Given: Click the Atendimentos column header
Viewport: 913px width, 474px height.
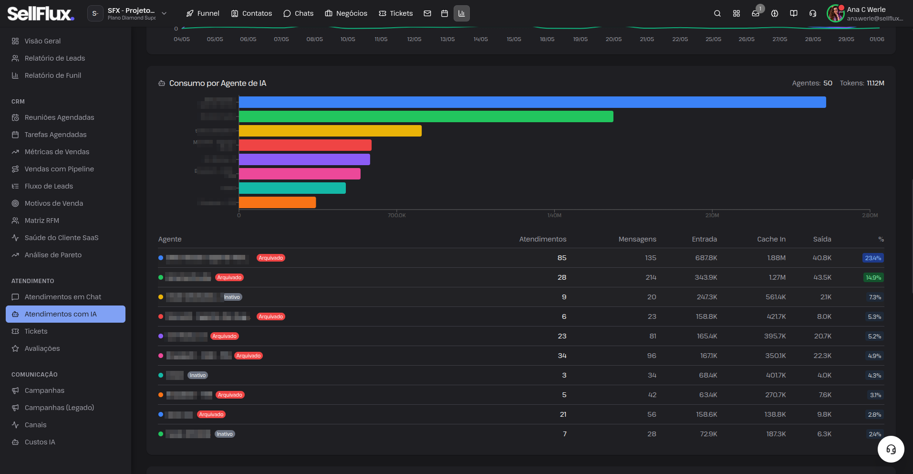Looking at the screenshot, I should click(x=542, y=239).
